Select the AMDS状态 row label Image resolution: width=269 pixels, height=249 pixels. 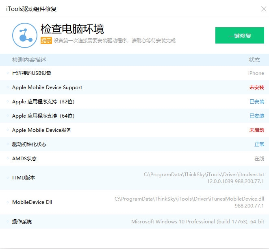pyautogui.click(x=24, y=159)
